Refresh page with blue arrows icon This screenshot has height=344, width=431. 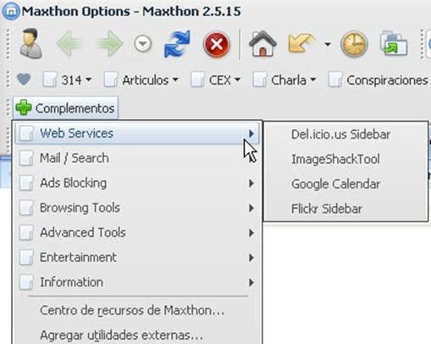click(x=177, y=44)
